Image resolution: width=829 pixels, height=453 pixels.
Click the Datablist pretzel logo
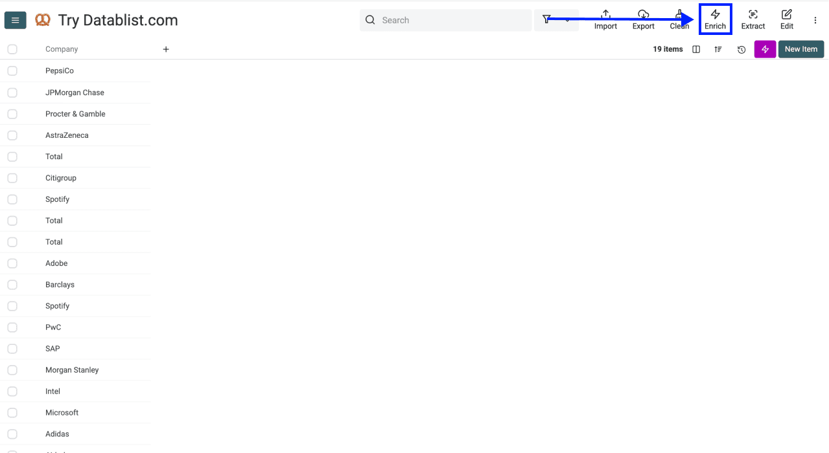pos(42,19)
